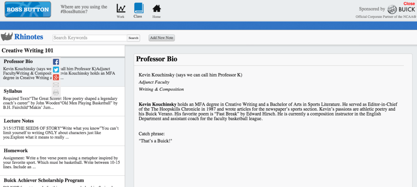Share note on Facebook
417x187 pixels.
click(56, 62)
